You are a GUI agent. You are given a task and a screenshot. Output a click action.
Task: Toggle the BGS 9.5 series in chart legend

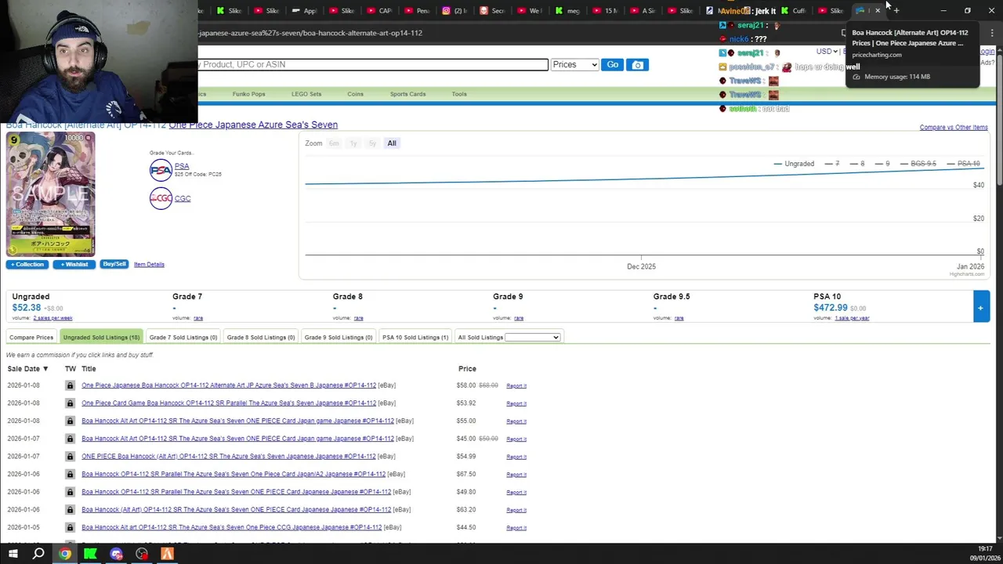tap(918, 164)
